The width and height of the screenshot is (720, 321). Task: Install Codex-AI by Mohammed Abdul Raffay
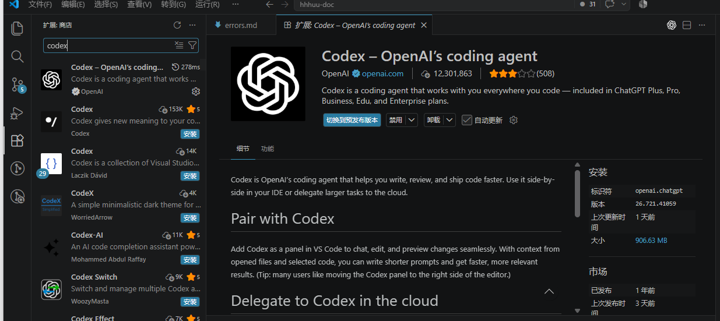(190, 260)
